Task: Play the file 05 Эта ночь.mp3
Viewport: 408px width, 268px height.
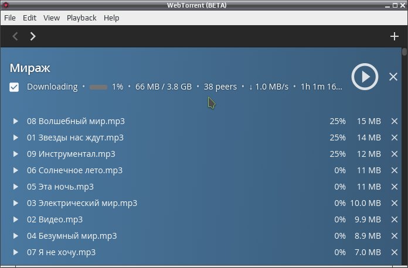Action: coord(16,187)
